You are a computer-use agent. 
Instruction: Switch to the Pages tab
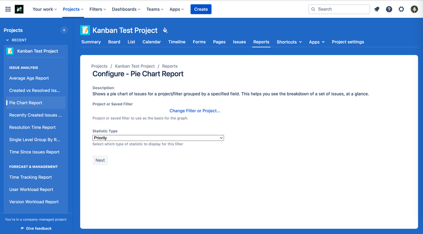pos(219,42)
